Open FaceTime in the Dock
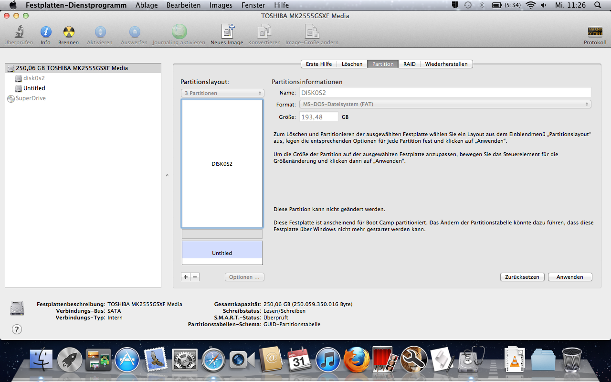 pyautogui.click(x=242, y=360)
